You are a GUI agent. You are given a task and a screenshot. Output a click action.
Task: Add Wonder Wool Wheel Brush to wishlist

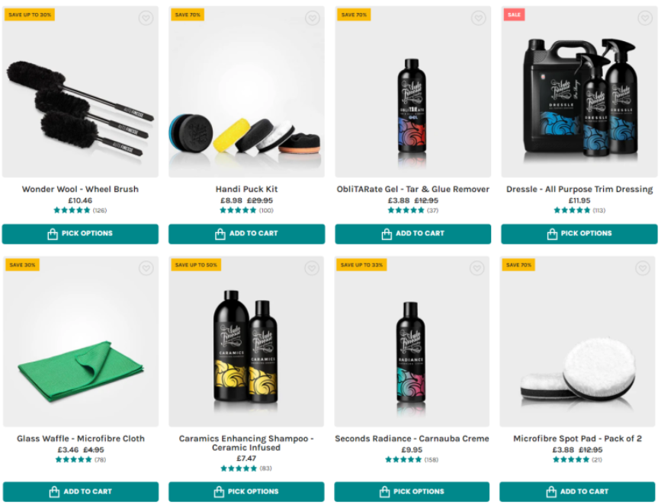coord(146,18)
